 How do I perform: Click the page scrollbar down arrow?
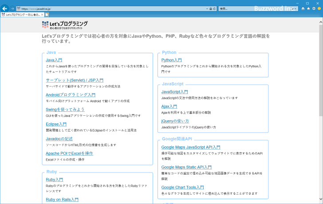coord(321,199)
